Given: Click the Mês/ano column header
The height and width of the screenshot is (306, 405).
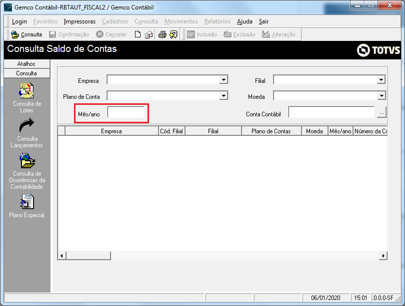Looking at the screenshot, I should (340, 131).
